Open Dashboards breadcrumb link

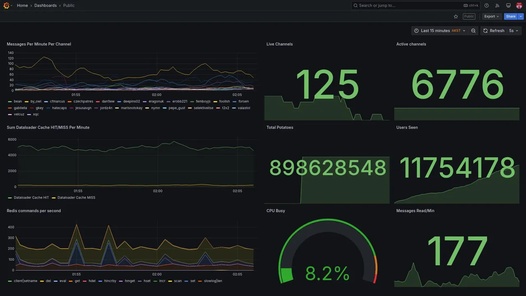46,5
